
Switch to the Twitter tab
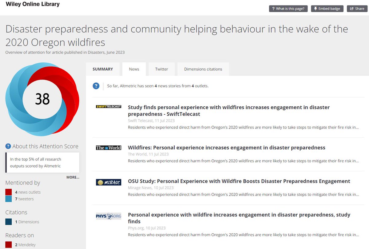click(161, 69)
